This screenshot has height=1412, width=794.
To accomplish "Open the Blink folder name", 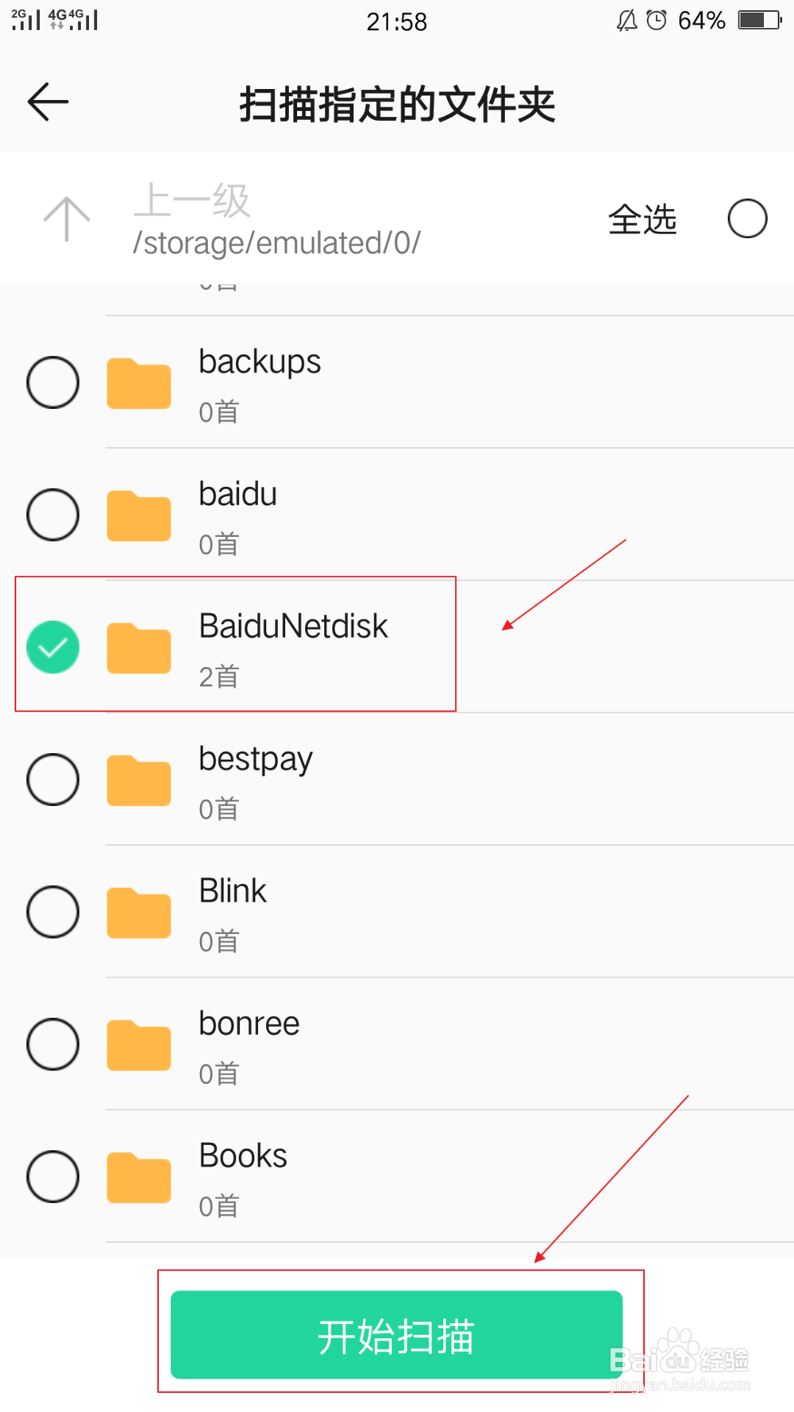I will (233, 891).
